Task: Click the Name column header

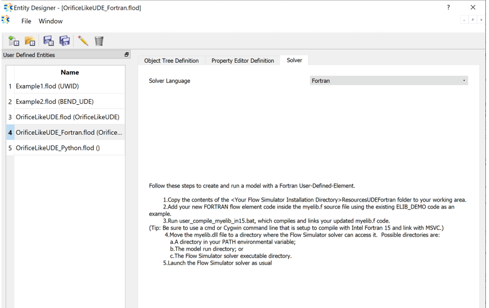Action: (69, 73)
